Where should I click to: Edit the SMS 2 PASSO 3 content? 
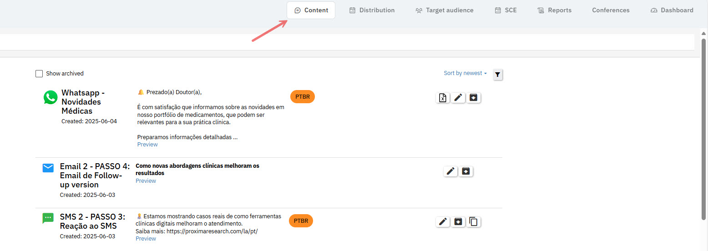(443, 222)
